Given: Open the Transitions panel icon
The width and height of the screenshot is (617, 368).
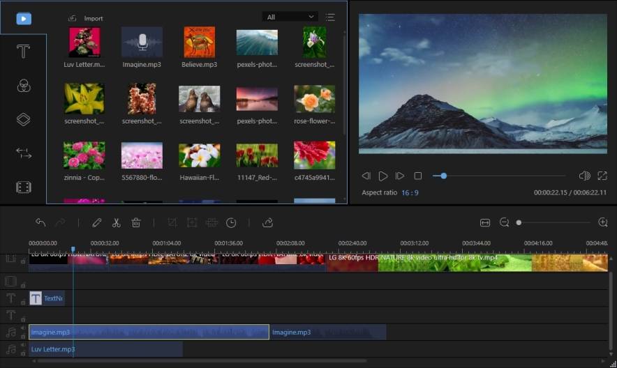Looking at the screenshot, I should [x=23, y=153].
